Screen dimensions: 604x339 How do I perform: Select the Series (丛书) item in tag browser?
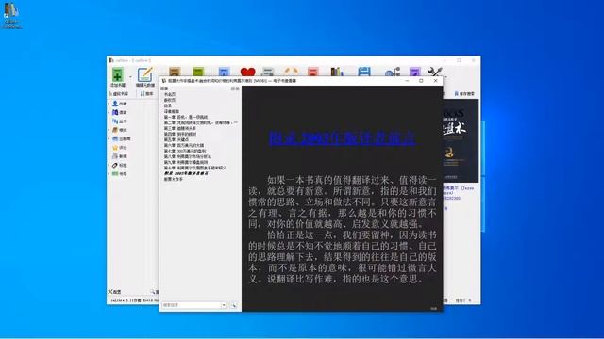coord(120,121)
